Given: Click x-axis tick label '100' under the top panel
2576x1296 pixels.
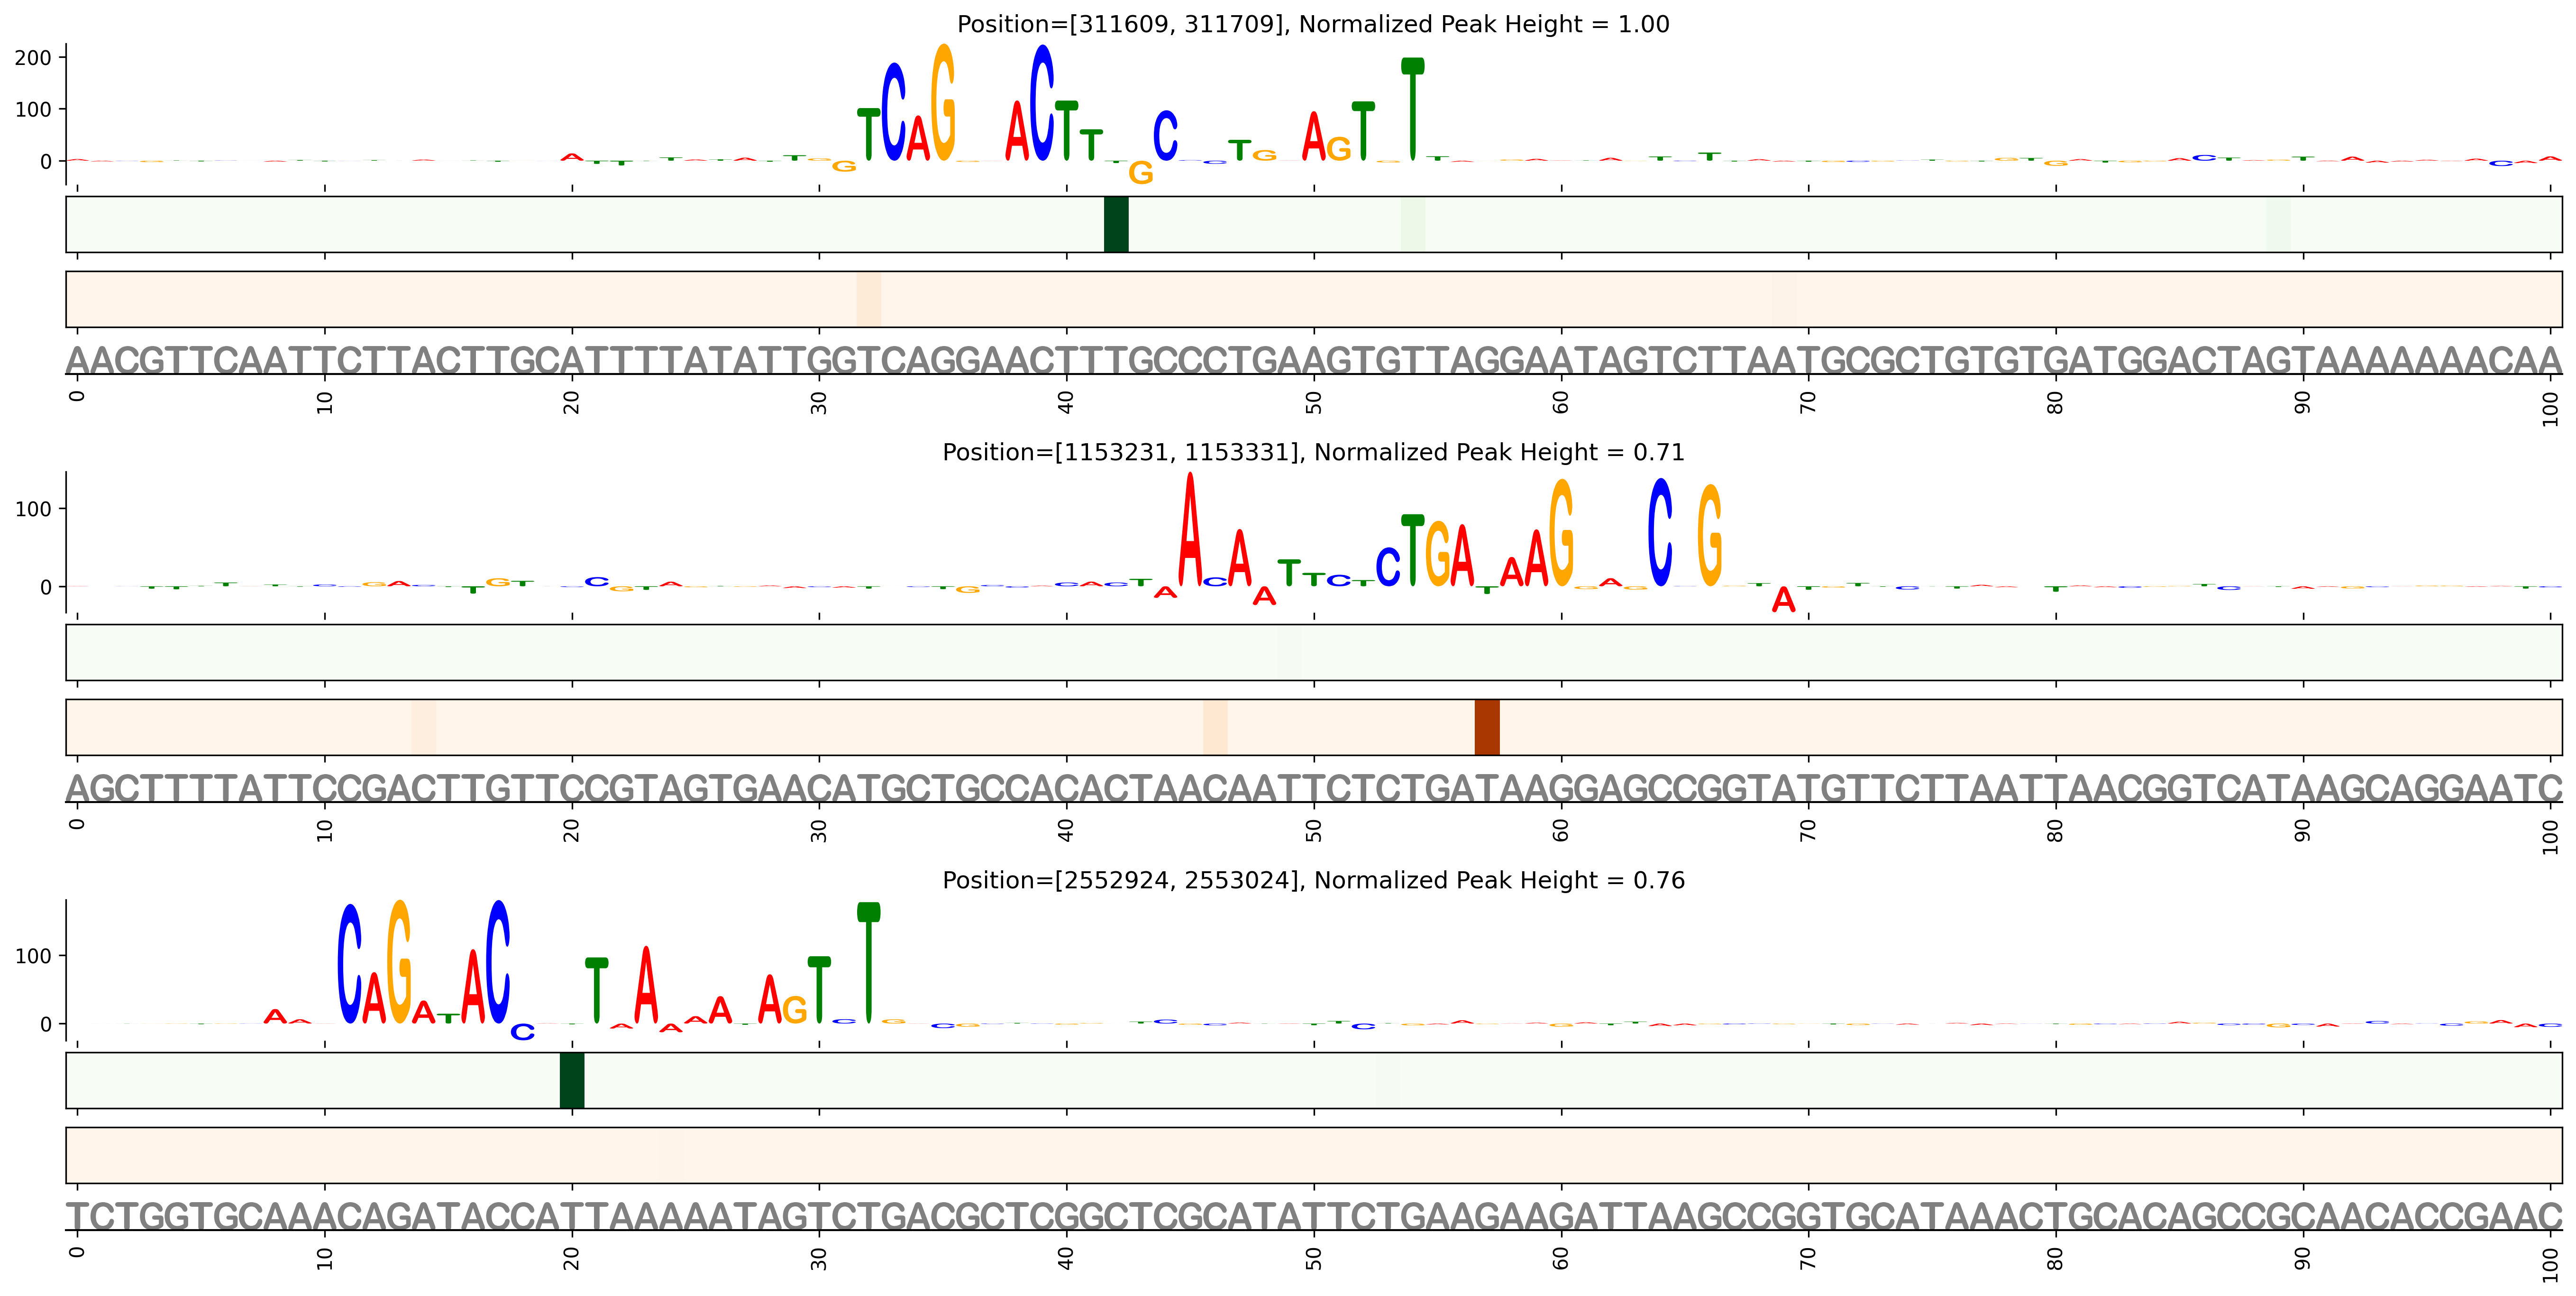Looking at the screenshot, I should click(2551, 408).
